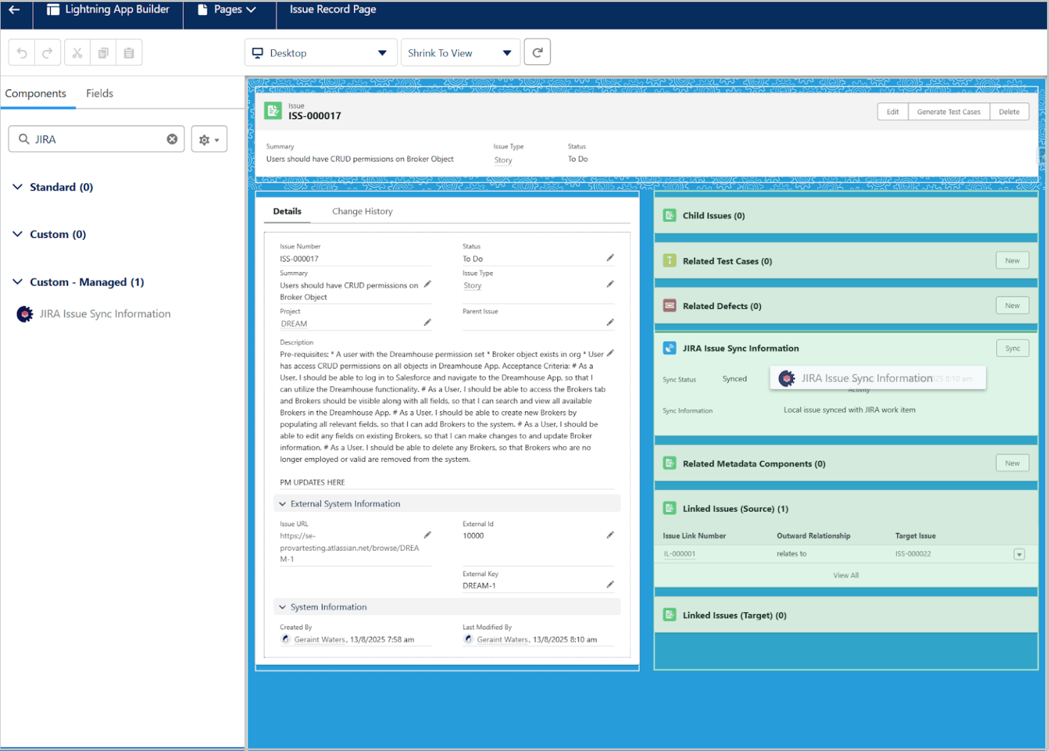Click View All in Linked Issues
Image resolution: width=1049 pixels, height=751 pixels.
pyautogui.click(x=845, y=575)
